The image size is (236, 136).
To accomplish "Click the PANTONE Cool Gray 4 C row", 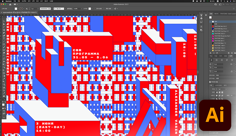I will tap(222, 31).
